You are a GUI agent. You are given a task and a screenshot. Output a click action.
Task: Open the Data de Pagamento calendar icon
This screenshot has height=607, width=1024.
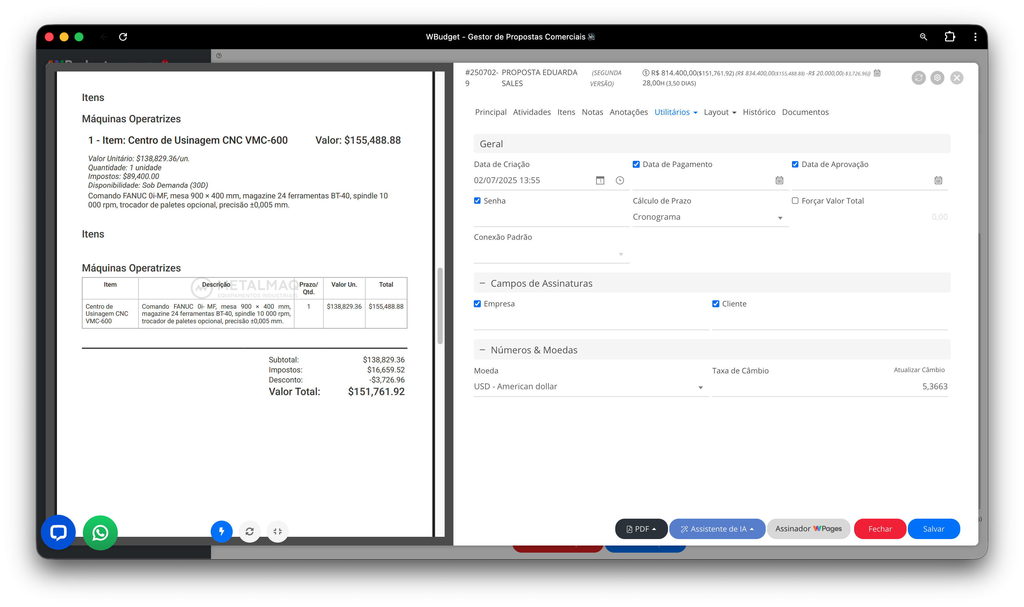pos(779,180)
